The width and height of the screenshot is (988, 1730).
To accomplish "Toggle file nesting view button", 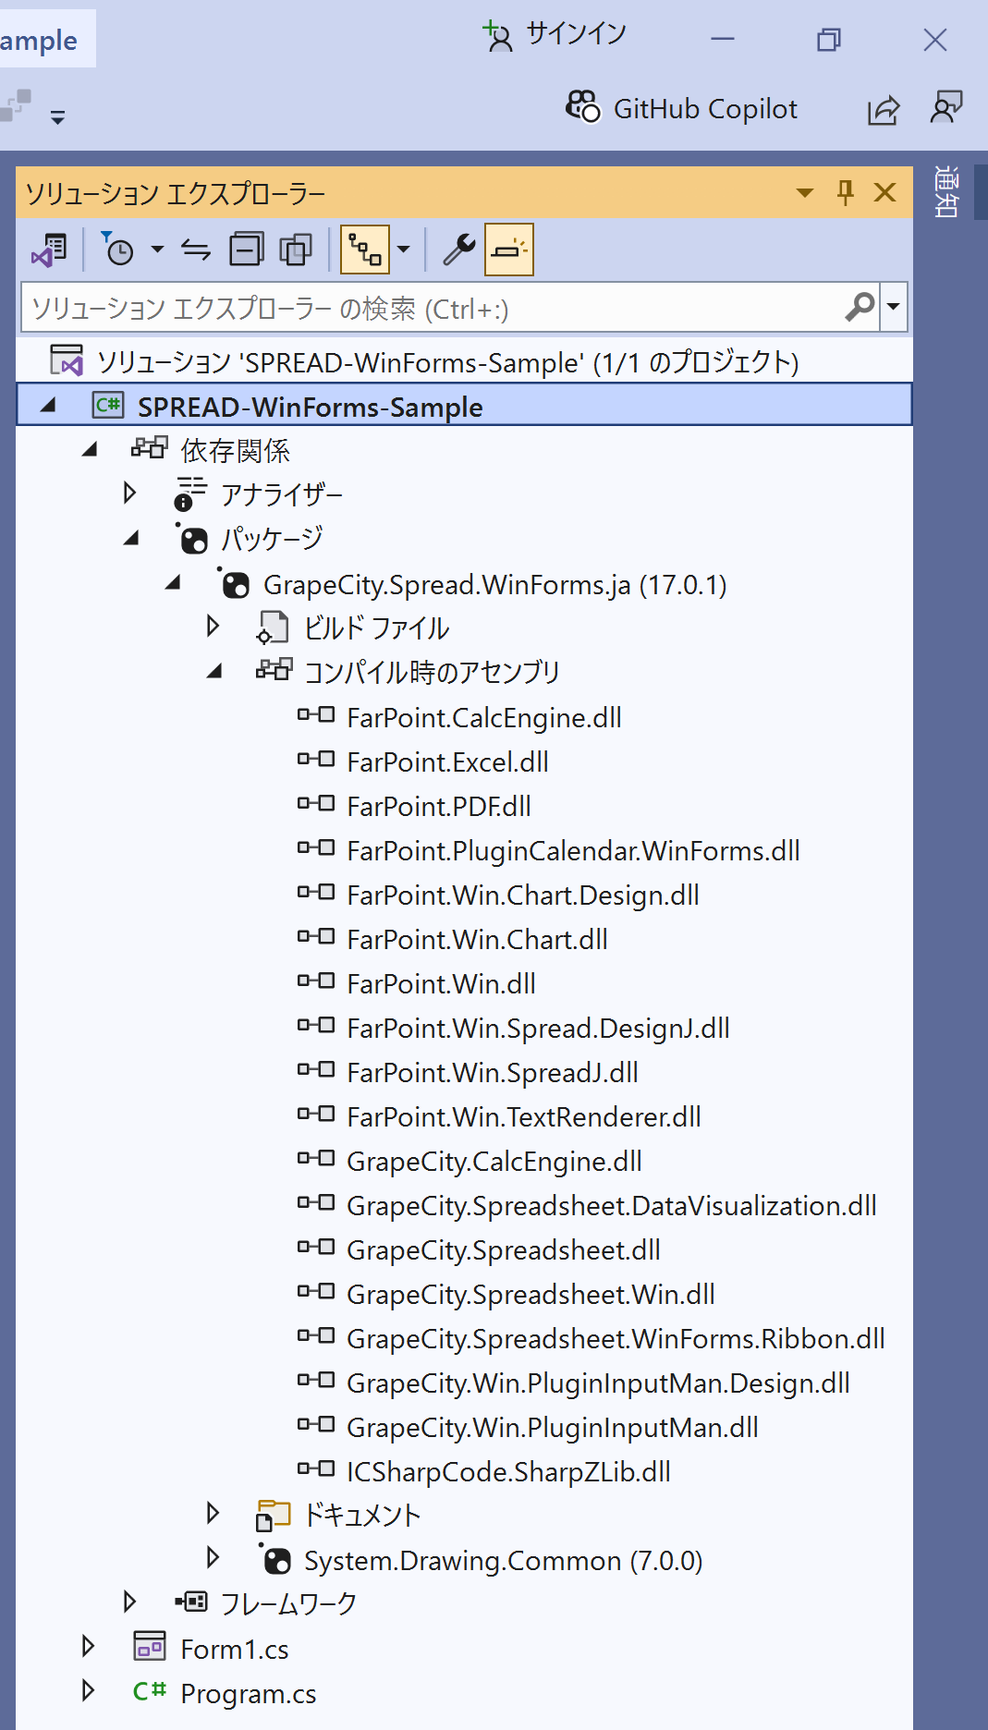I will click(x=363, y=250).
